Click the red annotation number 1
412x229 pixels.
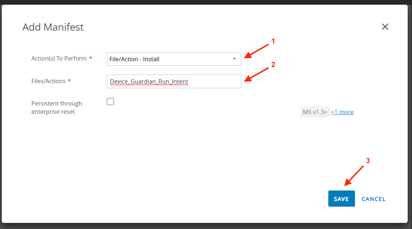pos(273,41)
